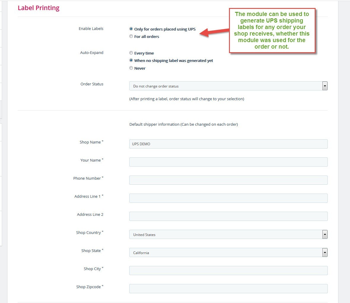Choose 'When no shipping label was generated yet'
The width and height of the screenshot is (350, 303).
[131, 60]
